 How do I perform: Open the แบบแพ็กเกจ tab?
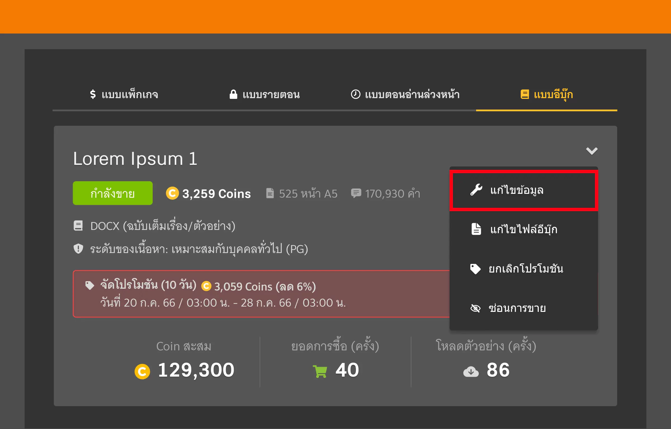point(124,94)
